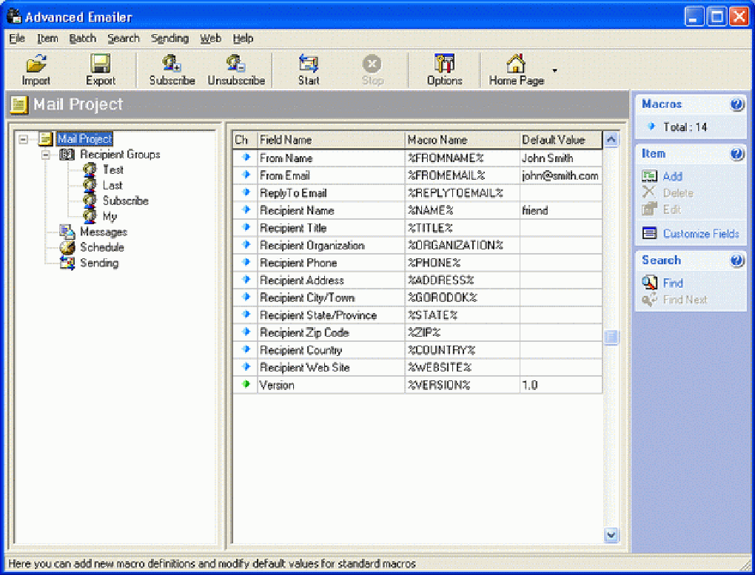Start sending with the Start icon
This screenshot has height=575, width=755.
pyautogui.click(x=308, y=64)
